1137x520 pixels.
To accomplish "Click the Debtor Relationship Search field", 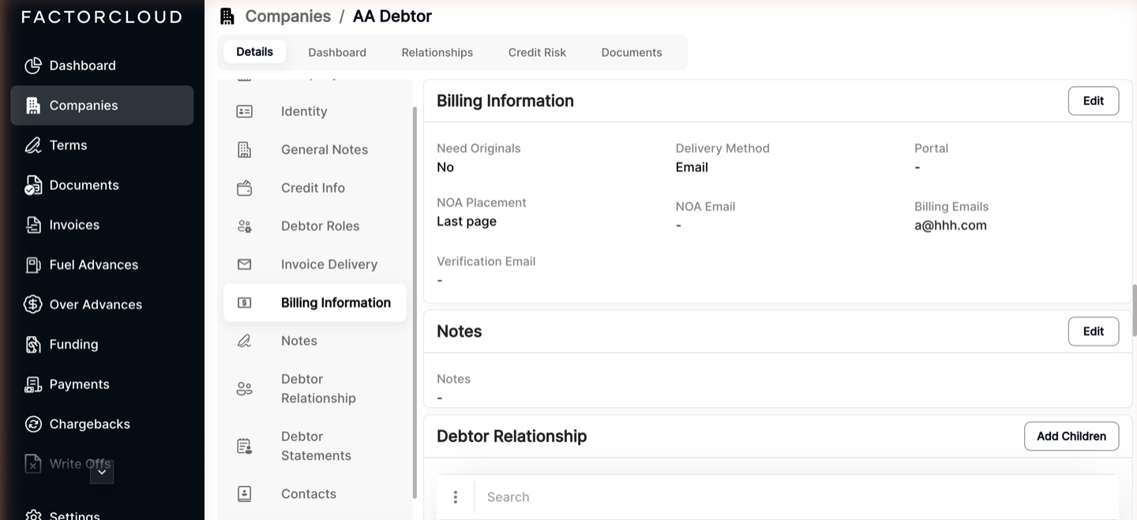I will 797,497.
